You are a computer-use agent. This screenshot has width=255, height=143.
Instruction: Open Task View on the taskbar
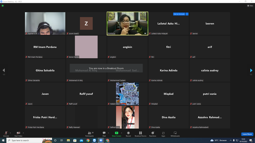coord(61,140)
